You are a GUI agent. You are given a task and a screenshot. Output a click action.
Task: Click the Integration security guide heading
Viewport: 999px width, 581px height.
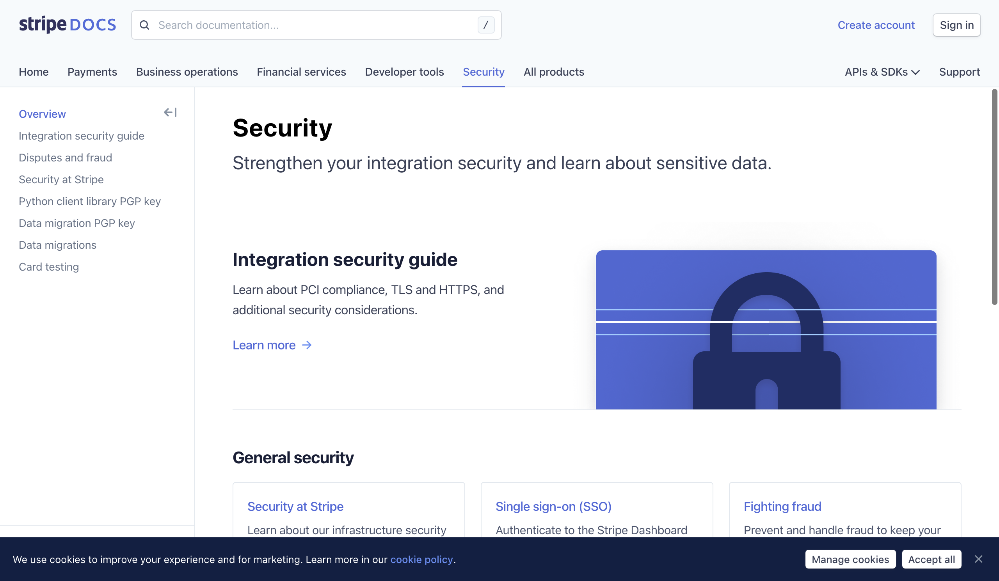point(345,259)
